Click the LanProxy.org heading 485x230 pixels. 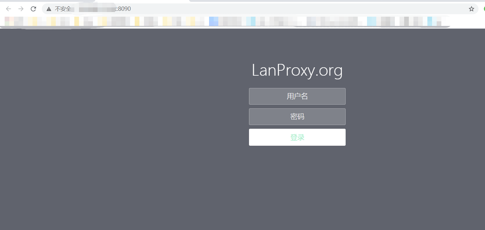click(297, 70)
